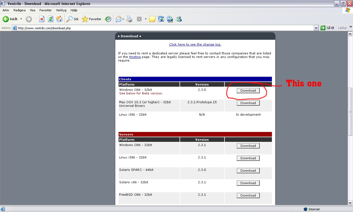Download Windows i386 client version 2.3.0

tap(248, 91)
